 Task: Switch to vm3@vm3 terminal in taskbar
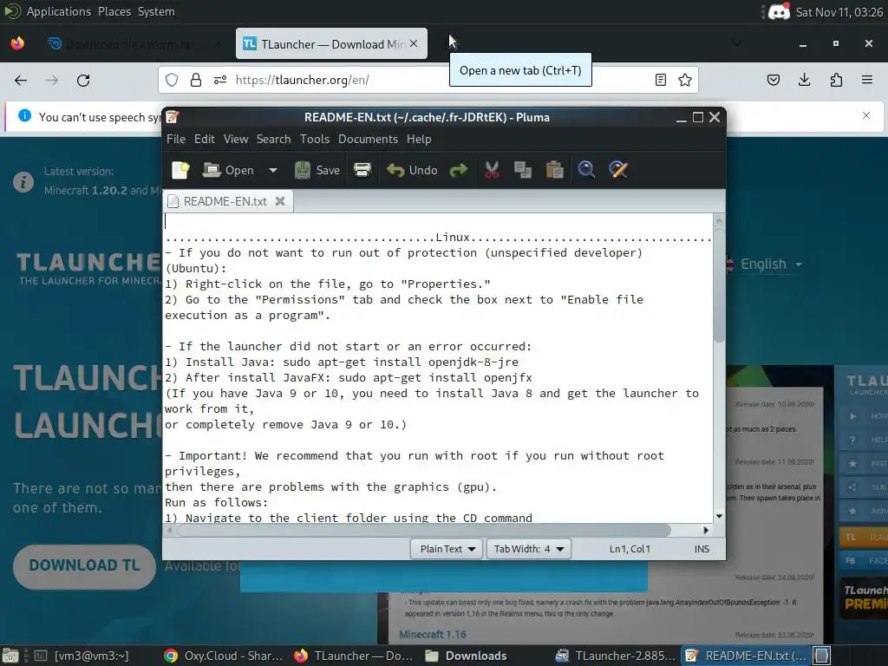tap(82, 656)
